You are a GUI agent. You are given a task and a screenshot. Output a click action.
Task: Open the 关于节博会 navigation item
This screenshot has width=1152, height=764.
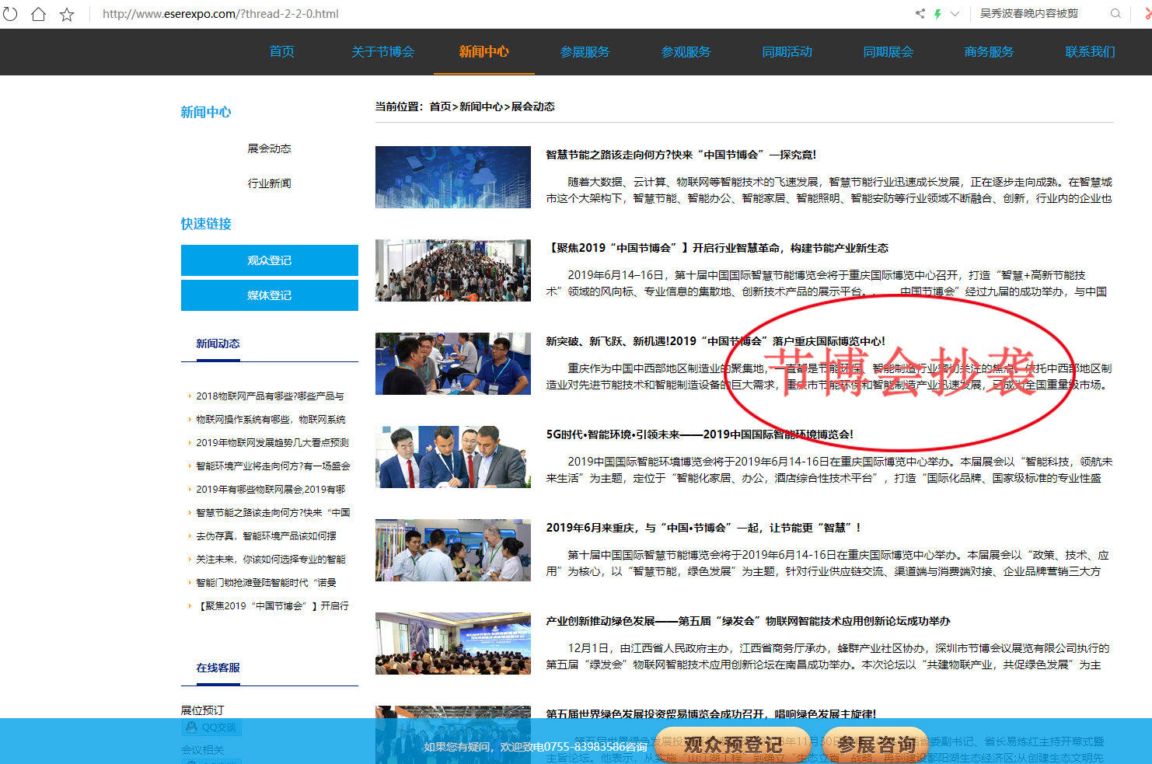(383, 52)
